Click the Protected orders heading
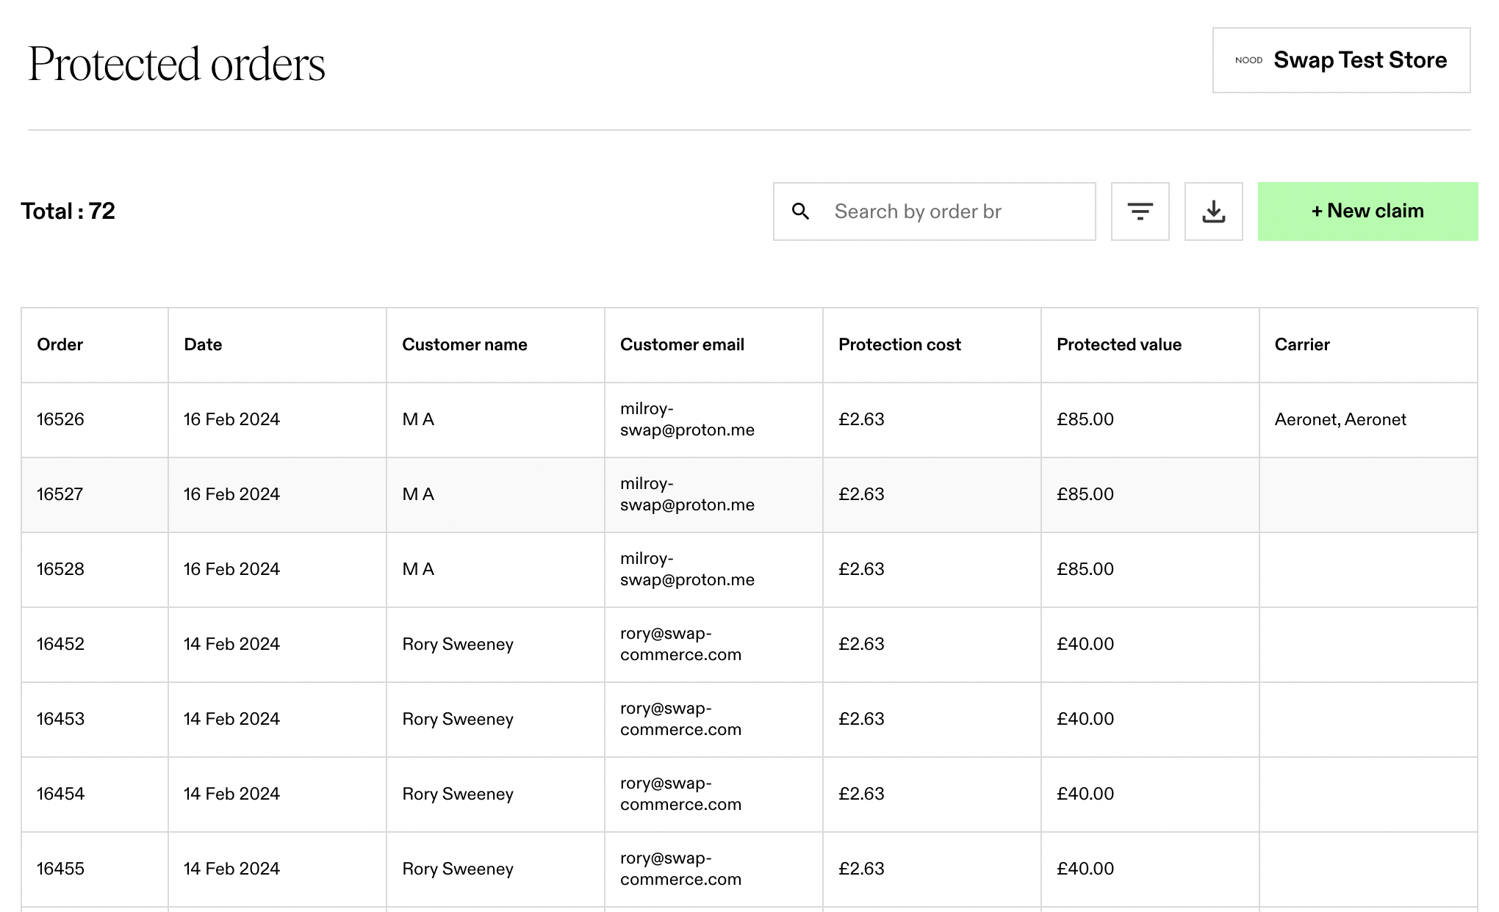The height and width of the screenshot is (912, 1499). [176, 64]
